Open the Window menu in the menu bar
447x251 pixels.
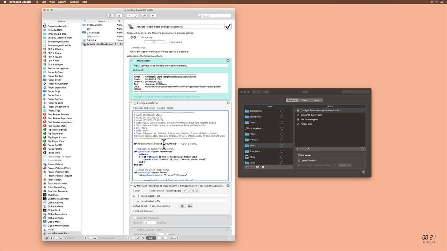74,2
